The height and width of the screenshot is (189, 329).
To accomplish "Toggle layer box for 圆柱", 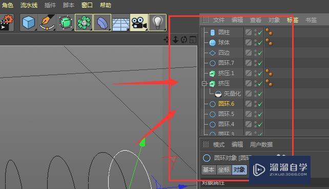I will (249, 32).
